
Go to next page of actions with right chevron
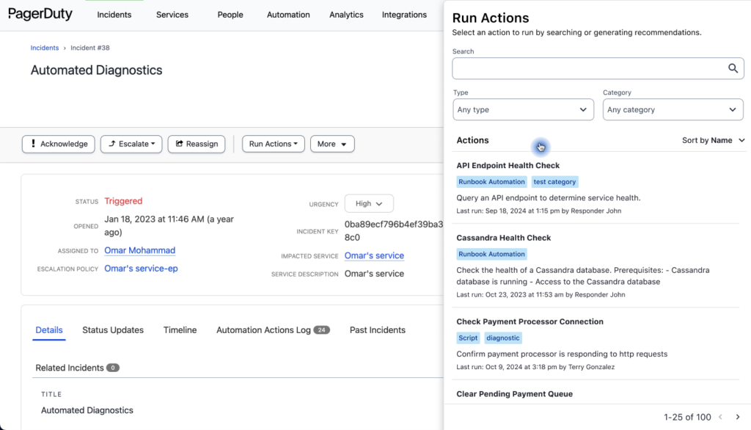(738, 416)
